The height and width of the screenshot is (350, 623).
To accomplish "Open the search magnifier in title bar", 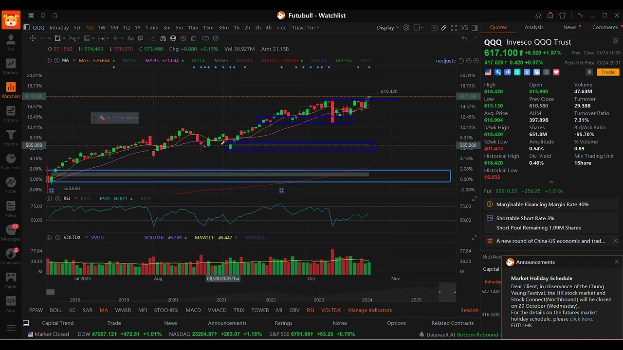I will [x=55, y=16].
